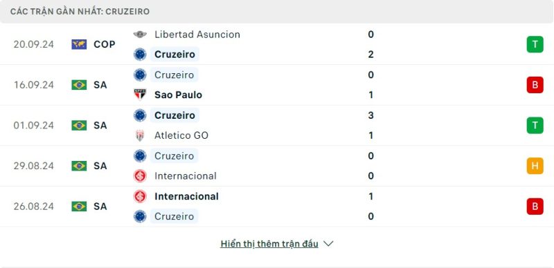Open the Sao Paulo team name link
Screen dimensions: 554x268
(178, 95)
